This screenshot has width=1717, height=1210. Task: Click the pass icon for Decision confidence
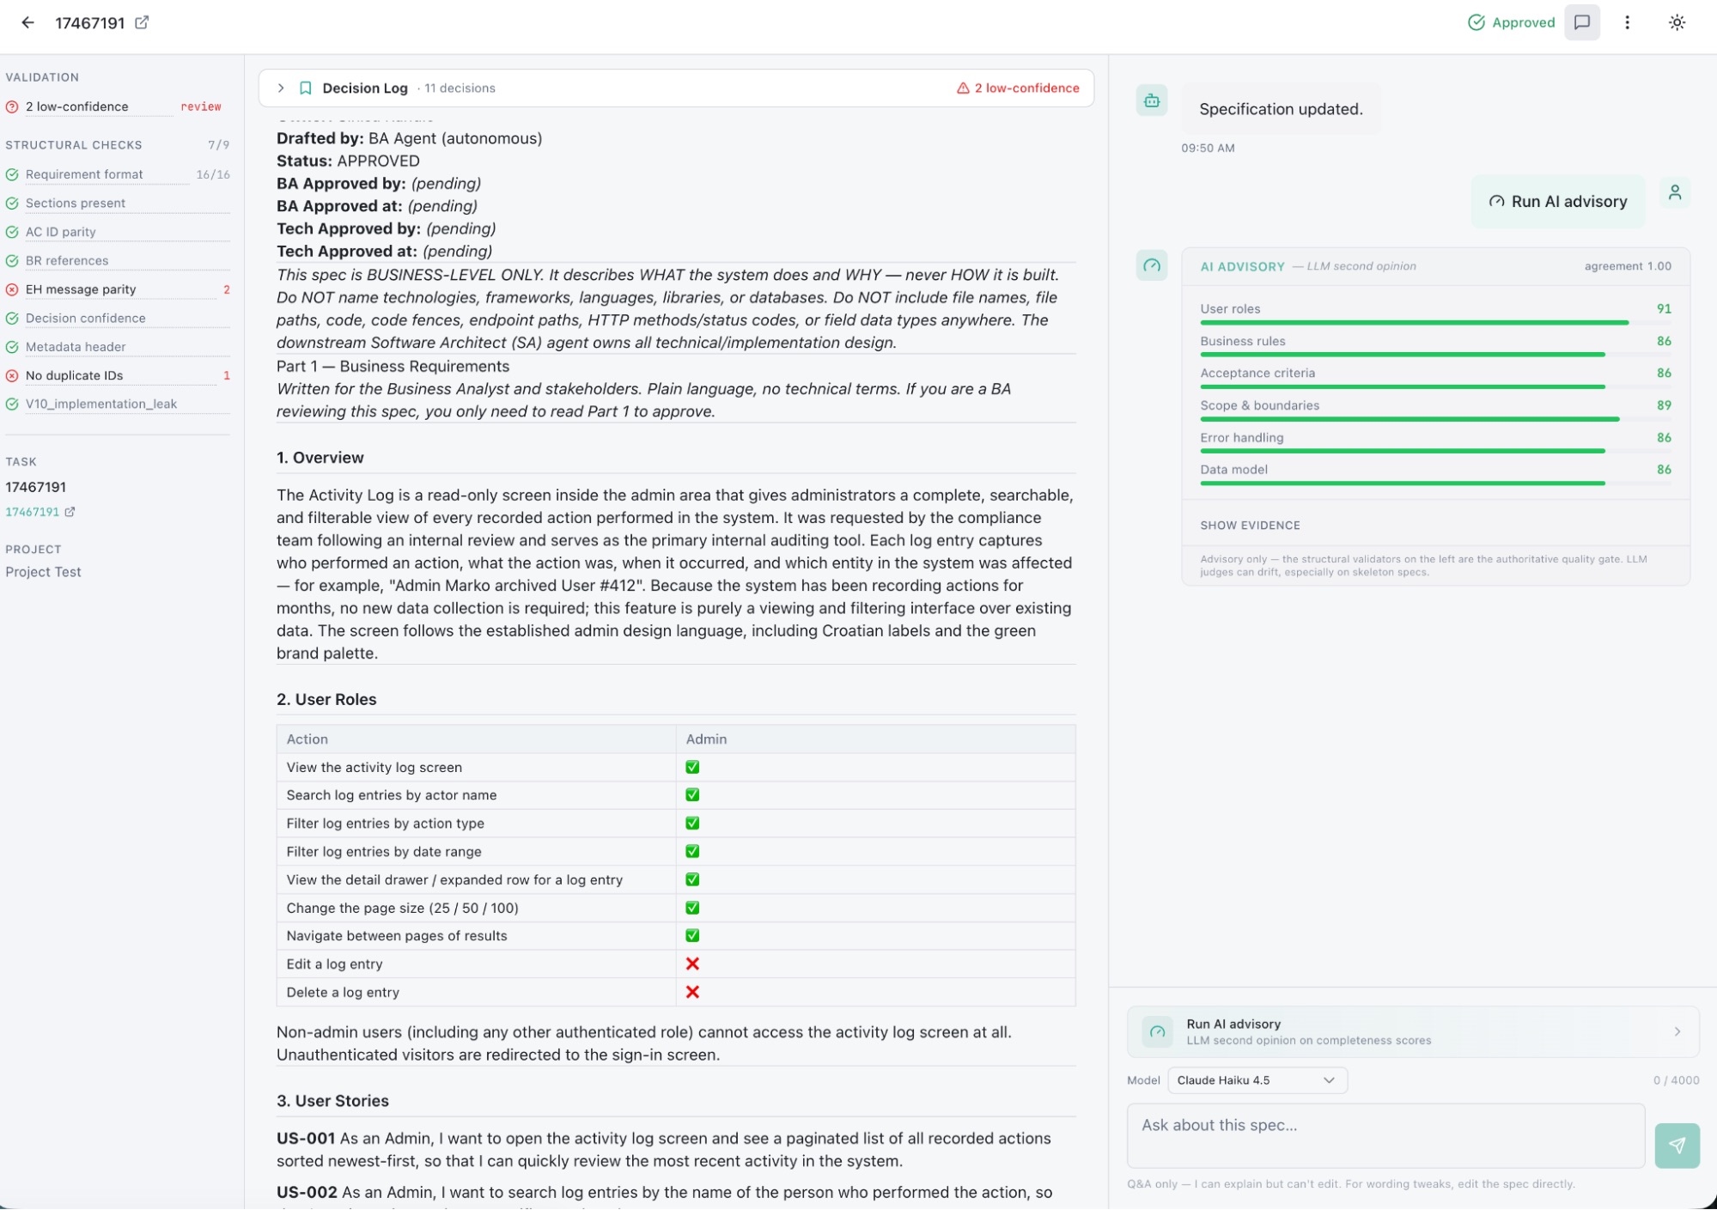coord(12,319)
